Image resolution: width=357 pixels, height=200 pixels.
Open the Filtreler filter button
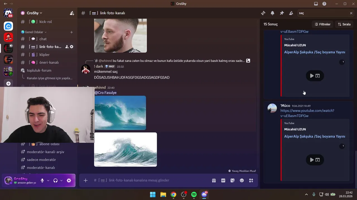pyautogui.click(x=322, y=24)
